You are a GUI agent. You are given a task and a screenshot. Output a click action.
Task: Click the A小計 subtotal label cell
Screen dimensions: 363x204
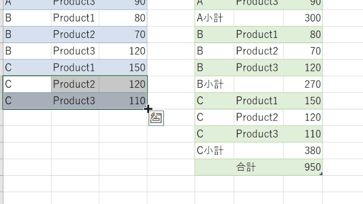(214, 18)
